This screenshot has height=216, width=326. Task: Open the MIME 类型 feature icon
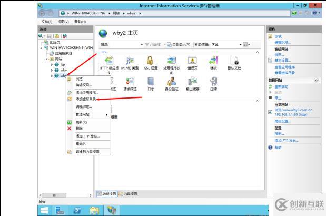coord(130,61)
